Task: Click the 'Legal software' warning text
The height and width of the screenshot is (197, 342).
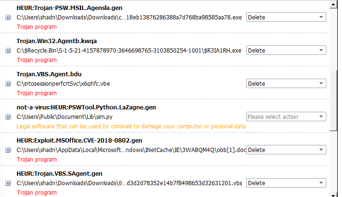Action: tap(131, 126)
